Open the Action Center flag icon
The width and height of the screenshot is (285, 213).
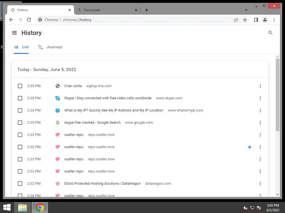[259, 208]
